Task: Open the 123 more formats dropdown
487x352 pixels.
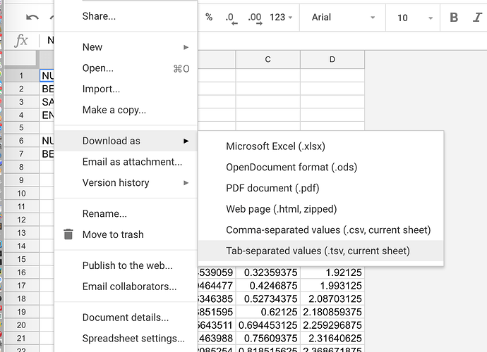Action: point(282,17)
